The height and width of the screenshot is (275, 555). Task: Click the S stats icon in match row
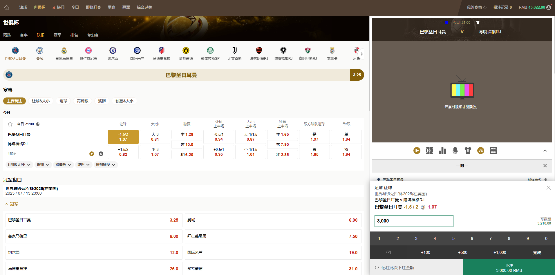(101, 154)
